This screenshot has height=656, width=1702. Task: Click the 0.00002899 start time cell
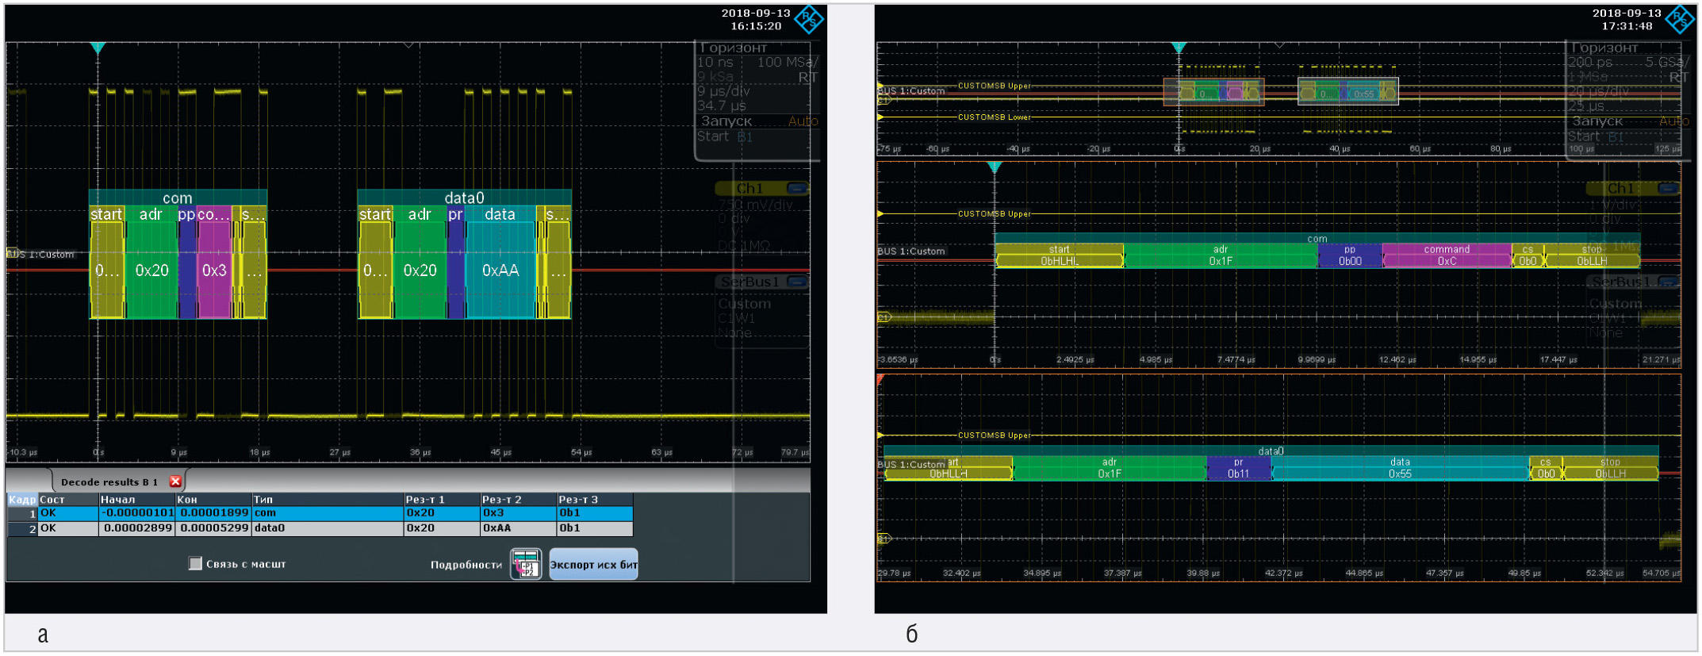tap(136, 528)
